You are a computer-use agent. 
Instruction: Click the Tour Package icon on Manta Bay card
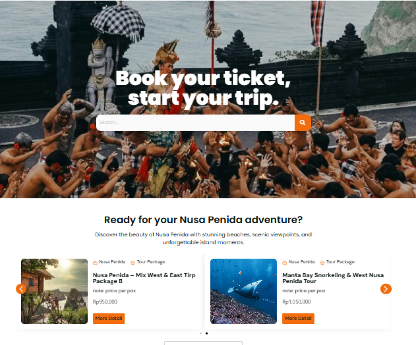click(x=322, y=262)
